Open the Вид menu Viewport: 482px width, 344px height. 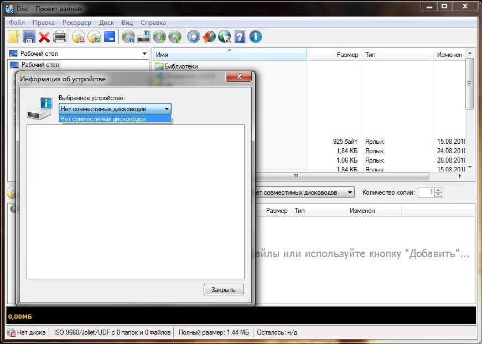pos(127,23)
